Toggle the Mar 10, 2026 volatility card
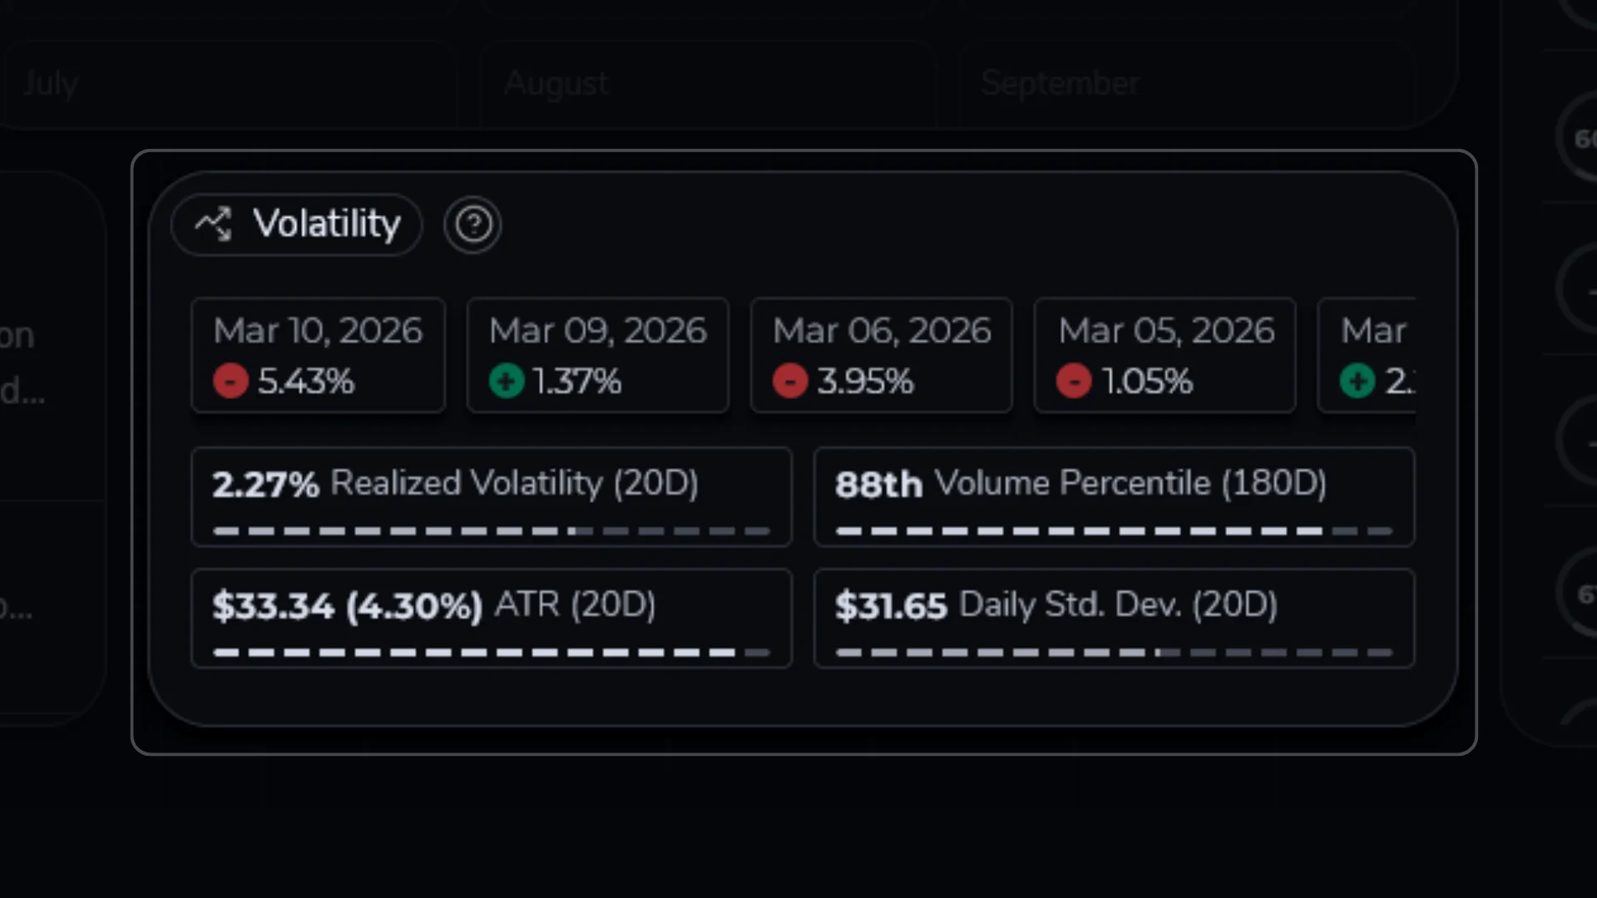This screenshot has width=1597, height=898. (x=318, y=355)
